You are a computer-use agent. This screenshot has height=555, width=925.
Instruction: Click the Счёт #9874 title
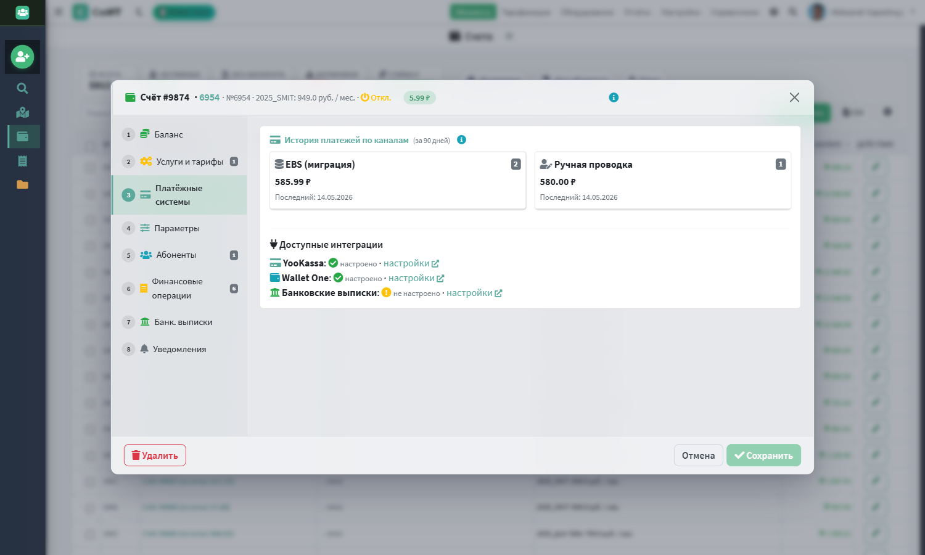[165, 97]
